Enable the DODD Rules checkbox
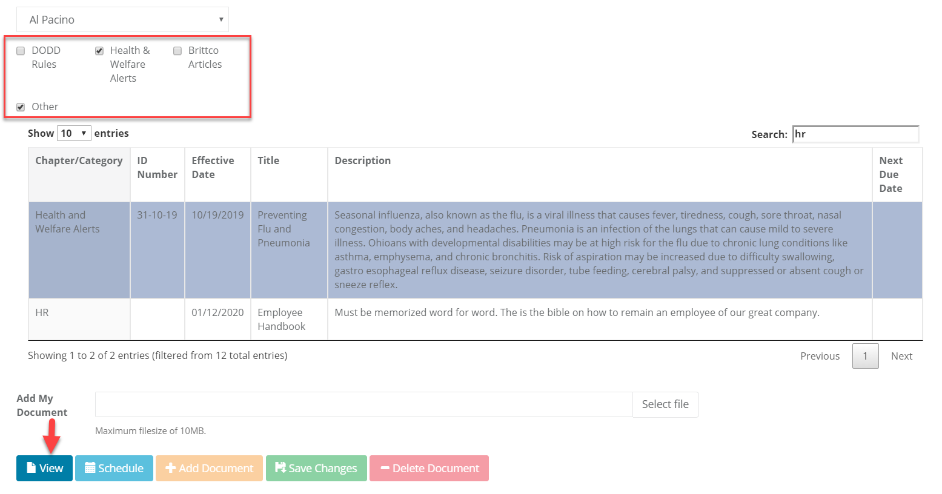The image size is (942, 494). pos(21,51)
